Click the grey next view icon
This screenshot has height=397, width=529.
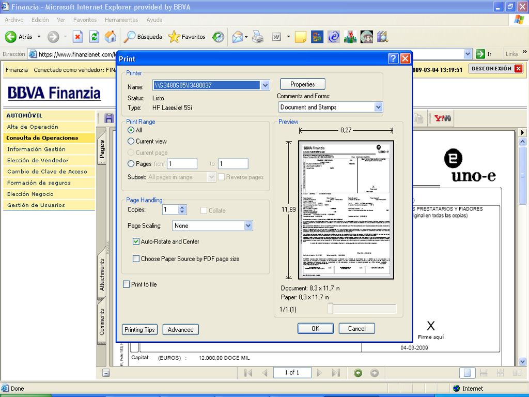coord(375,373)
